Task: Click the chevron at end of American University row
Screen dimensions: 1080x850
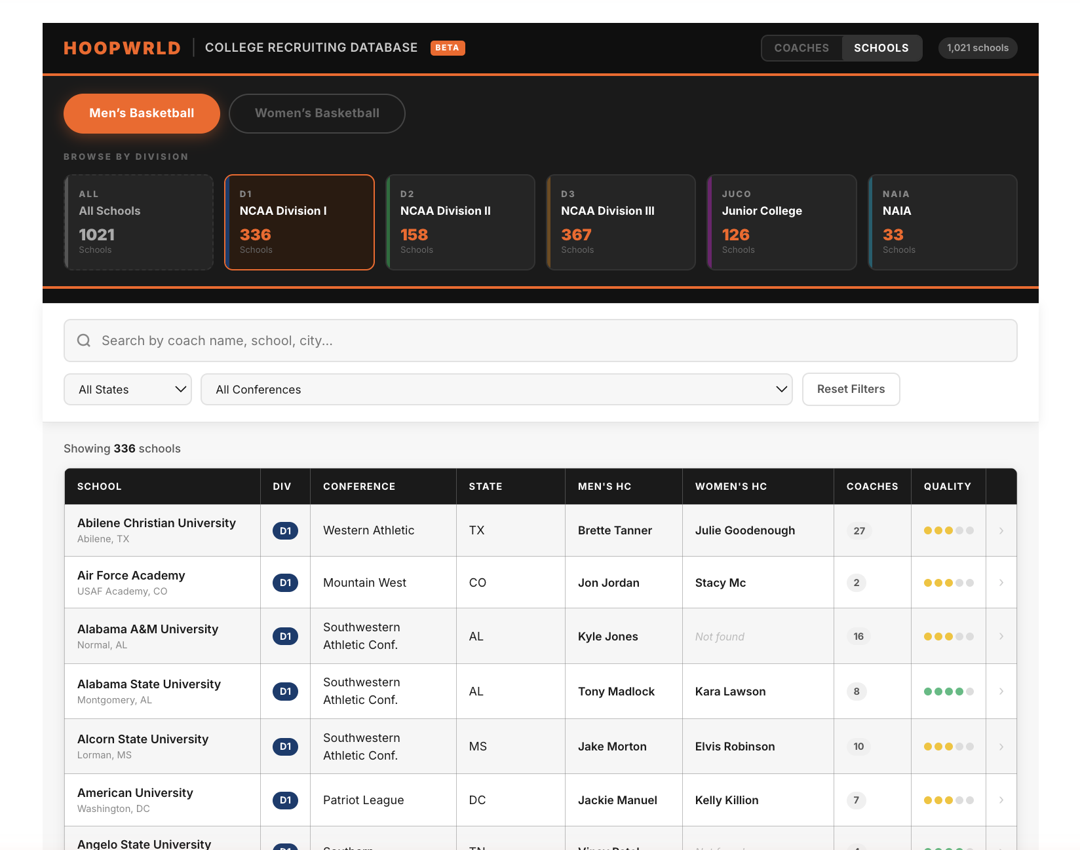Action: coord(1001,800)
